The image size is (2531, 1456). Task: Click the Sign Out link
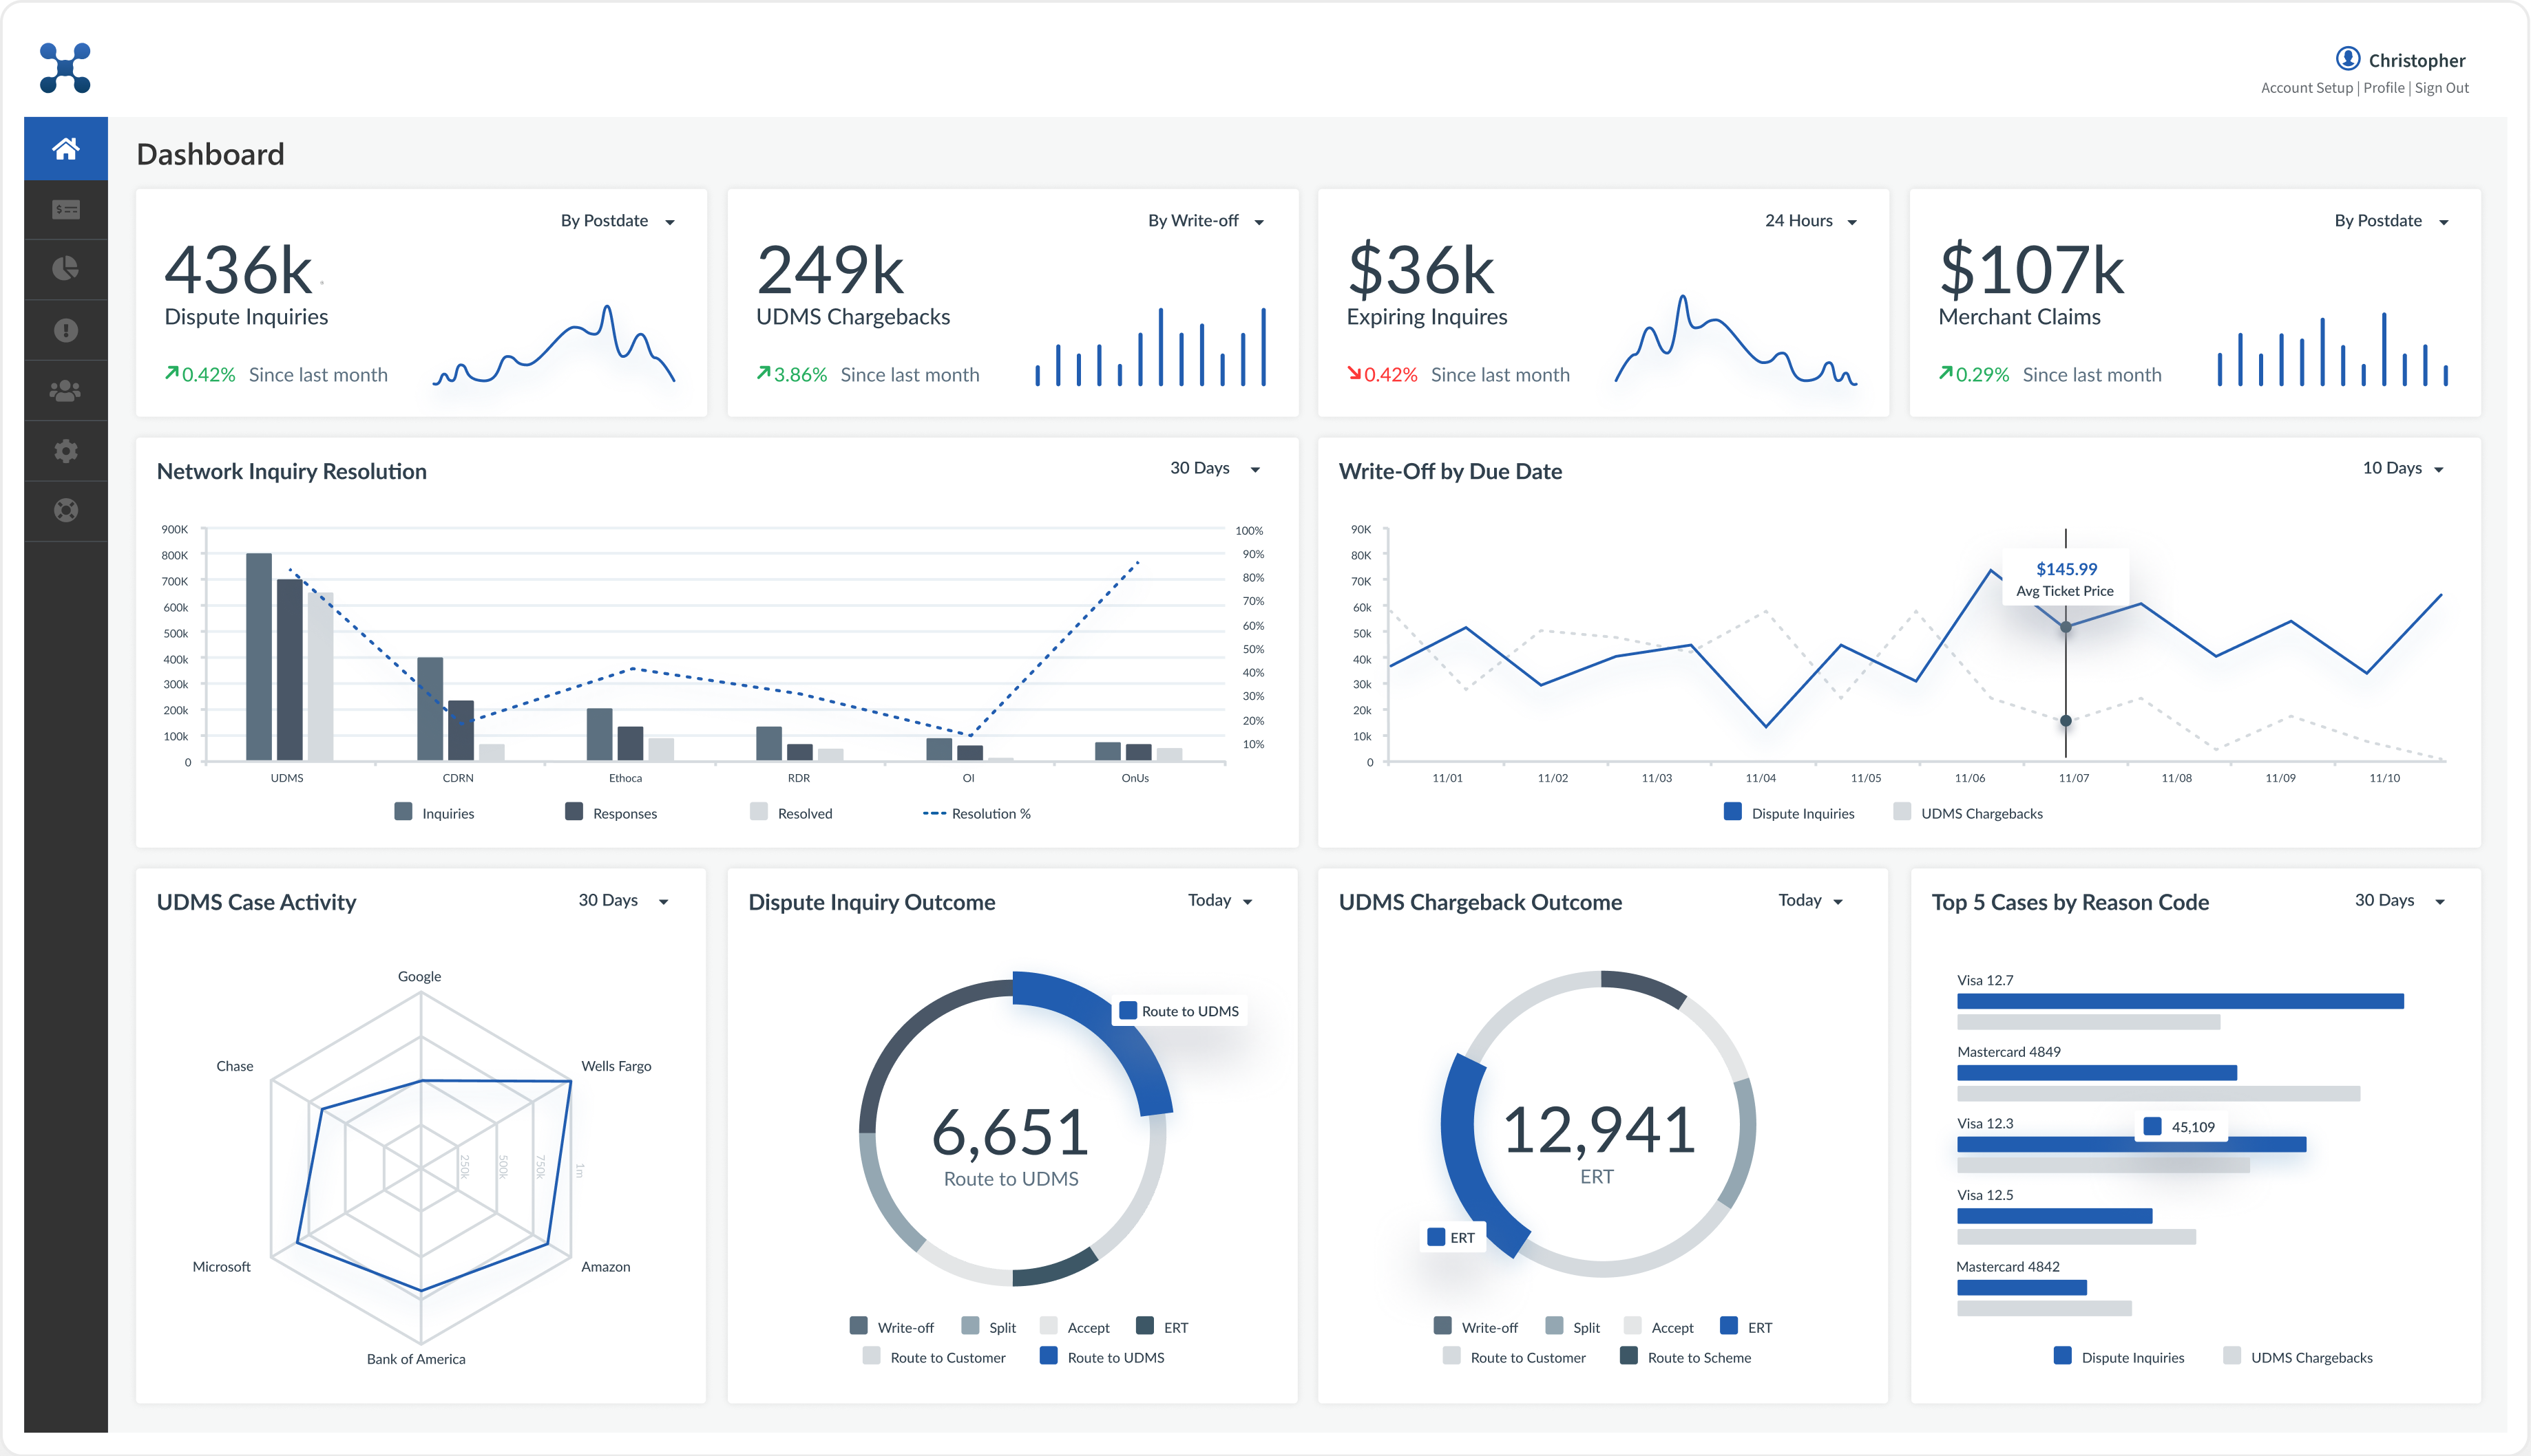coord(2442,87)
